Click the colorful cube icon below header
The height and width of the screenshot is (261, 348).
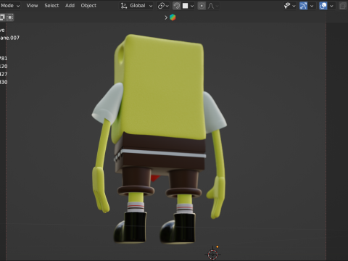coord(173,17)
